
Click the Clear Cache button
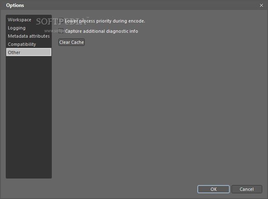tap(72, 42)
